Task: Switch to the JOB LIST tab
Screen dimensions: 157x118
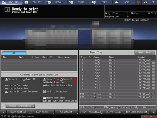Action: 34,2
